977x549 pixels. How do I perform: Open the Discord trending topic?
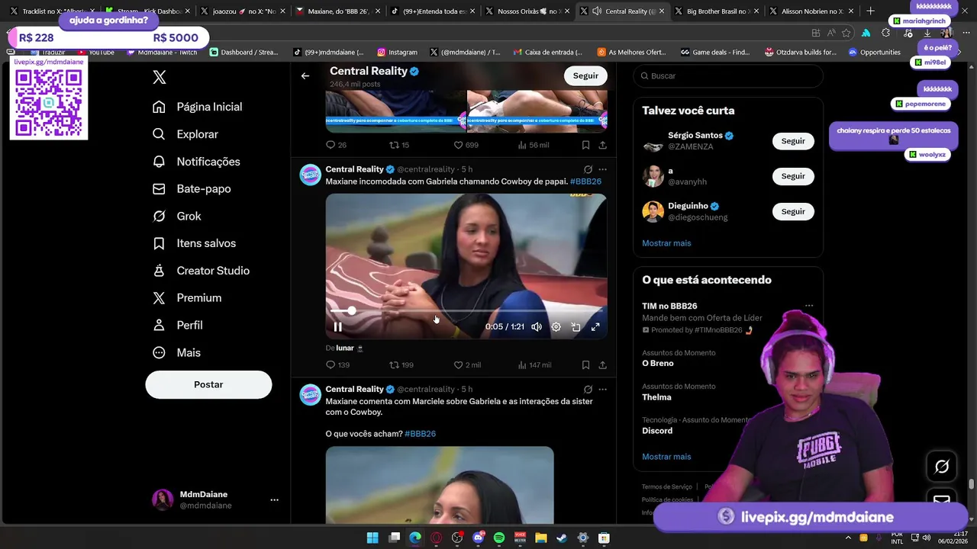point(657,431)
